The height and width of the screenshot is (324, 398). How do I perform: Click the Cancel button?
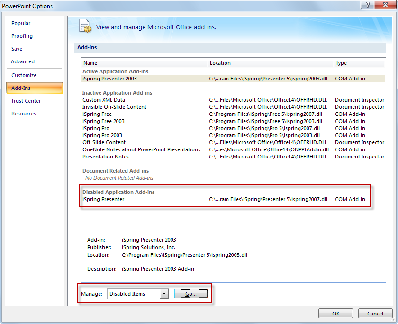pyautogui.click(x=375, y=314)
